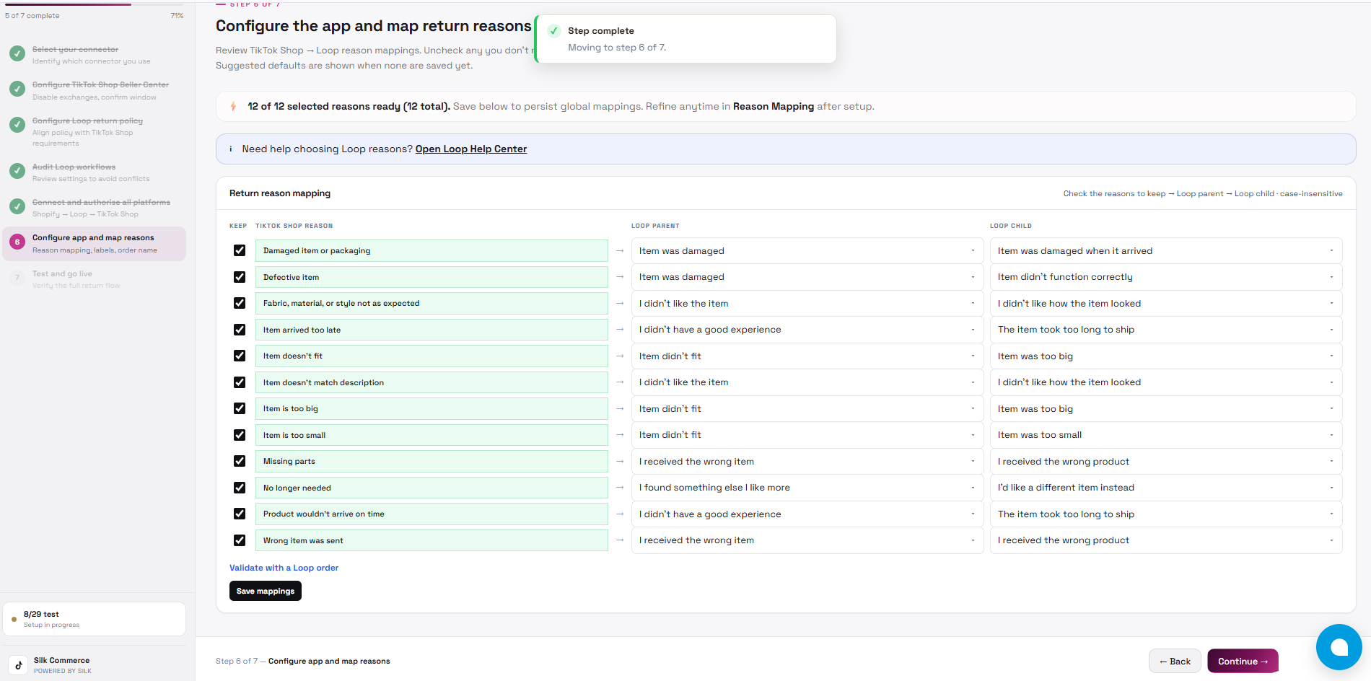Open Loop child dropdown for Defective item

point(1166,277)
